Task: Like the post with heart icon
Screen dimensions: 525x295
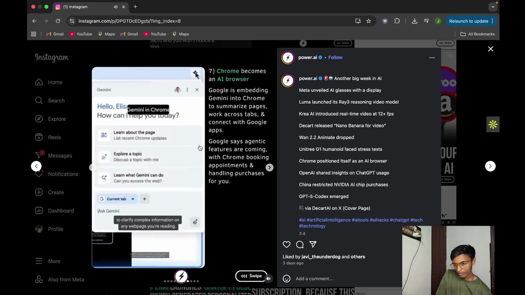Action: 287,245
